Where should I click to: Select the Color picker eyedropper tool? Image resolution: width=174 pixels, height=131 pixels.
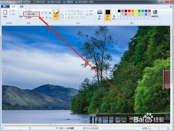pos(46,18)
